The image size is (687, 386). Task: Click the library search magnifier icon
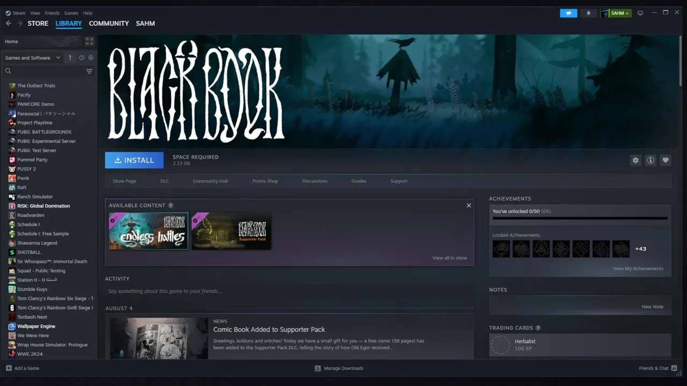coord(8,71)
